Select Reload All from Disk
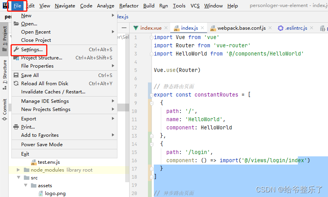 64,84
